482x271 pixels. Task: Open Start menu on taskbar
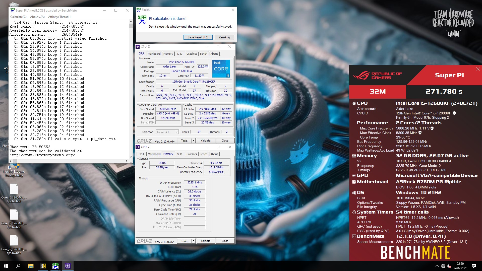(6, 266)
